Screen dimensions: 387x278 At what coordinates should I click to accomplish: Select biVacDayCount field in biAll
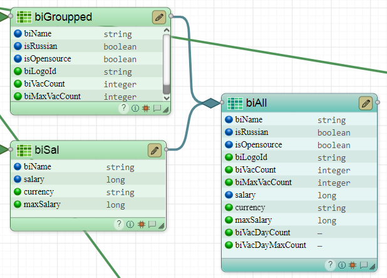click(x=262, y=233)
